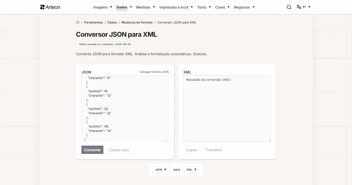Open the search magnifier icon

(289, 7)
